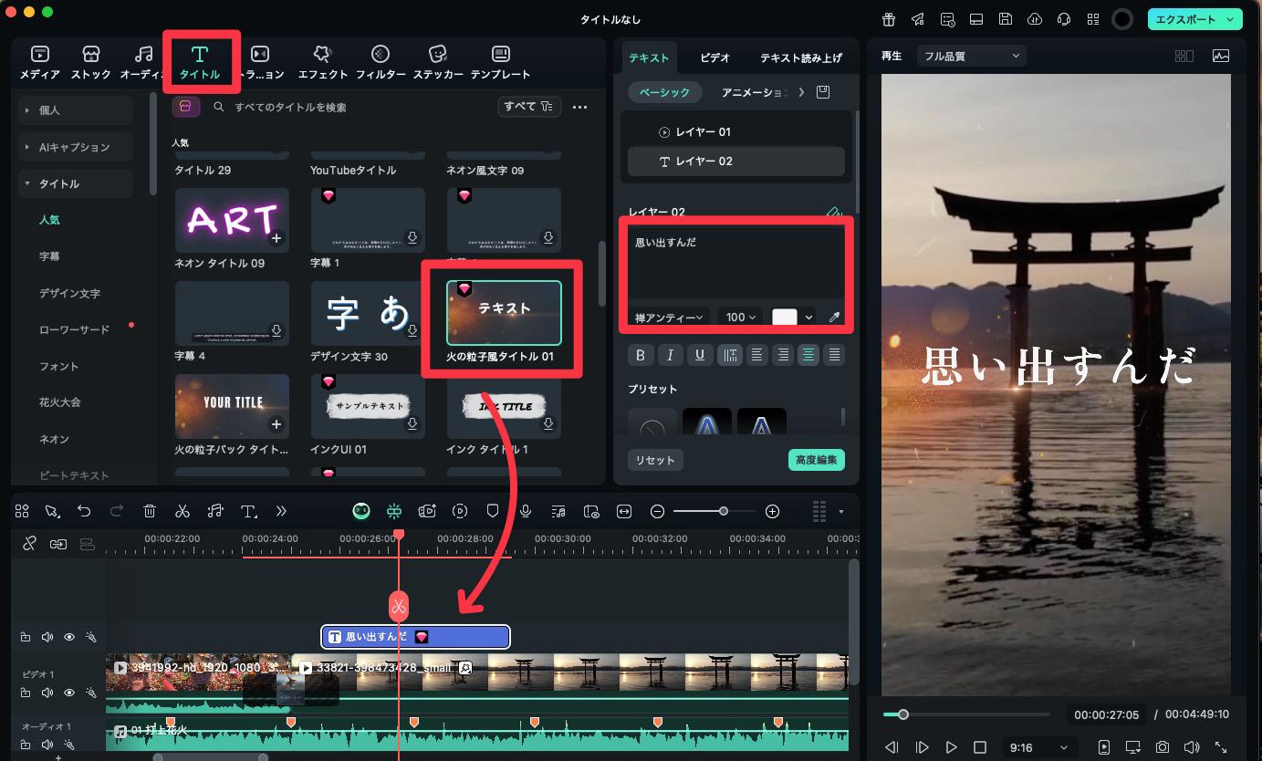Viewport: 1262px width, 761px height.
Task: Click the microphone voiceover icon
Action: tap(526, 511)
